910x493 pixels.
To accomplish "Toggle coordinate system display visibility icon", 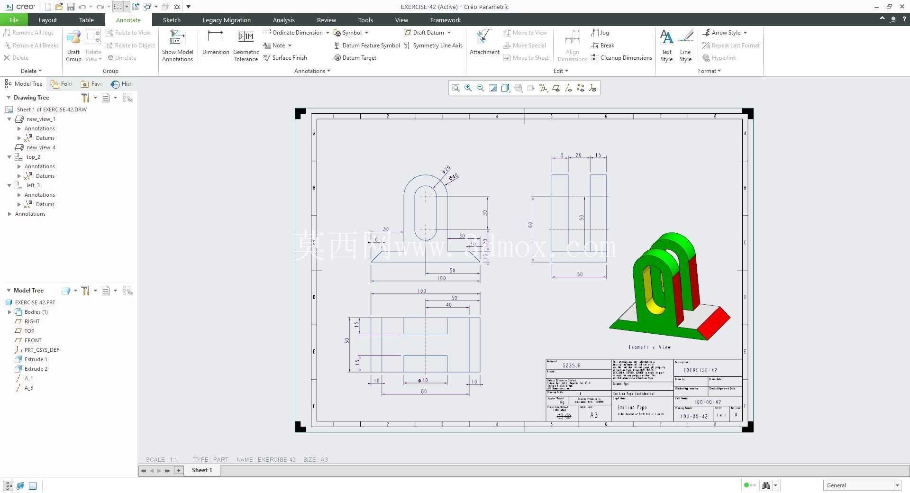I will point(593,88).
